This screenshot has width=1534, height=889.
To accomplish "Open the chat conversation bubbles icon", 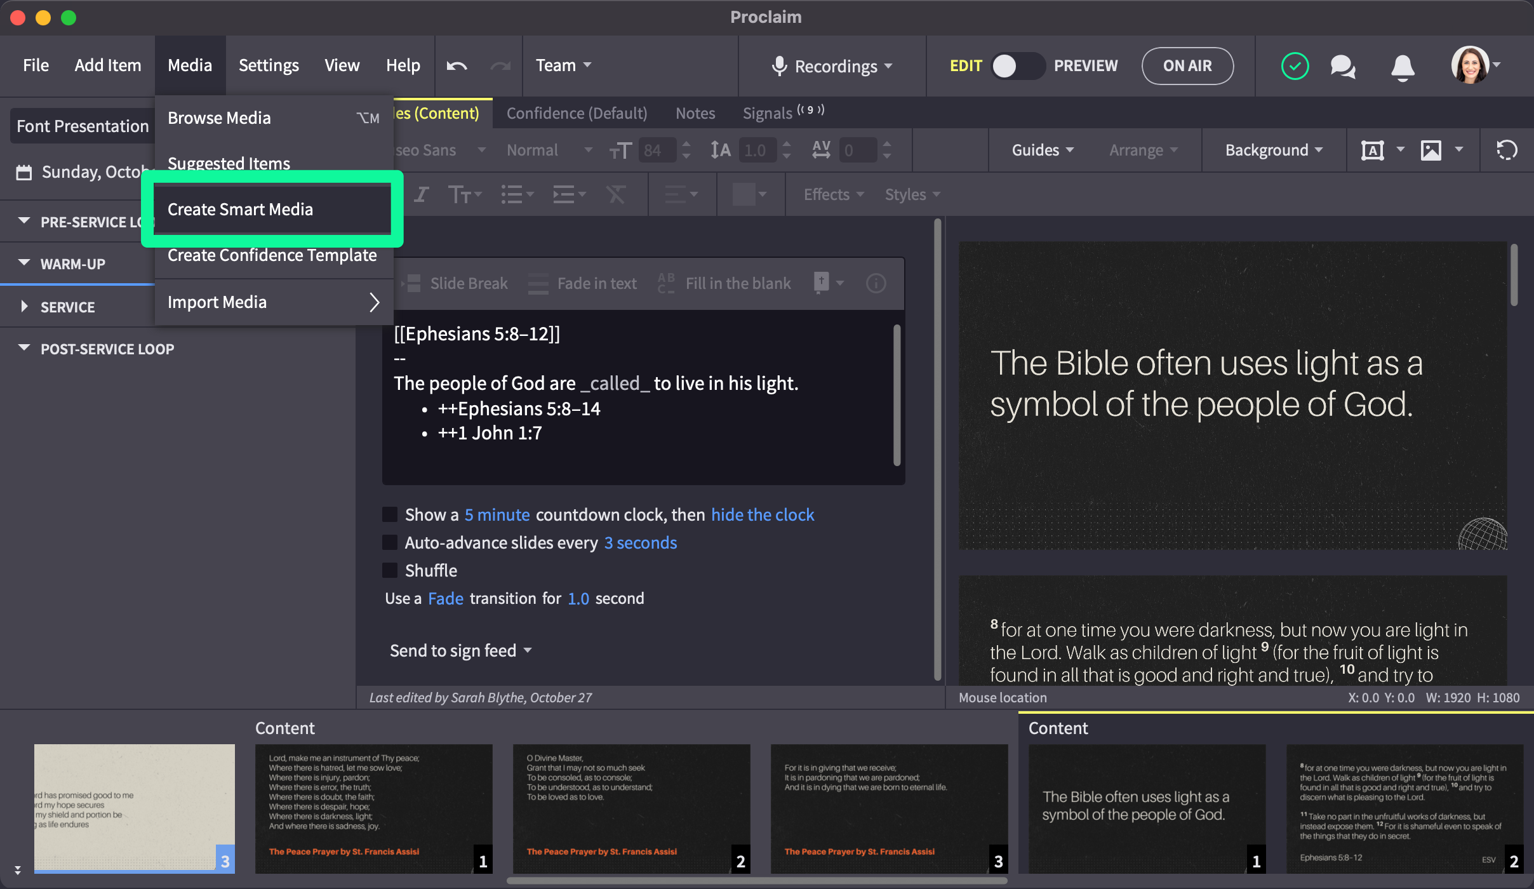I will click(1343, 66).
